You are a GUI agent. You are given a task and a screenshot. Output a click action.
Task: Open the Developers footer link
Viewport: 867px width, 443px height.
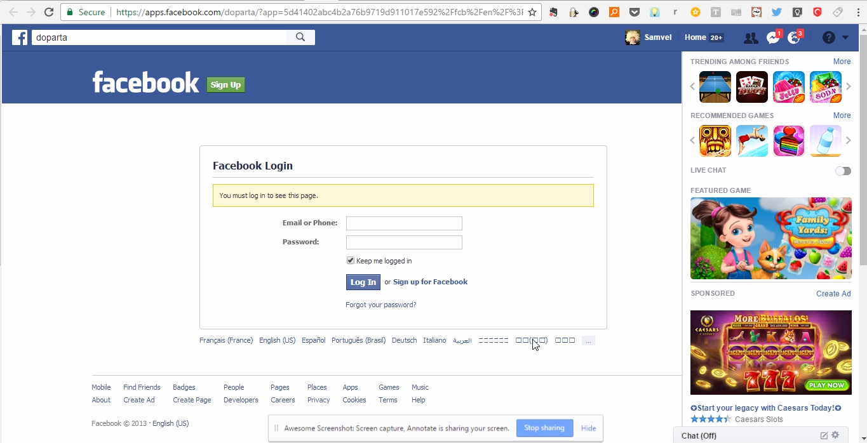[241, 400]
